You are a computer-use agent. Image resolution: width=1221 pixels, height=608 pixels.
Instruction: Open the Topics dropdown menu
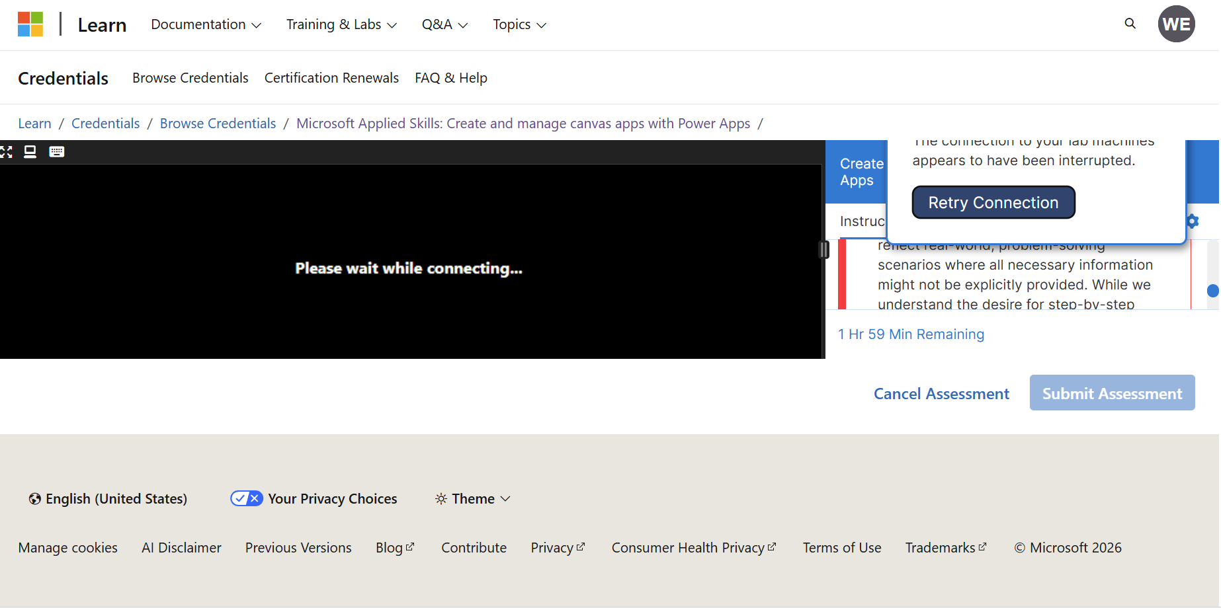pyautogui.click(x=519, y=24)
